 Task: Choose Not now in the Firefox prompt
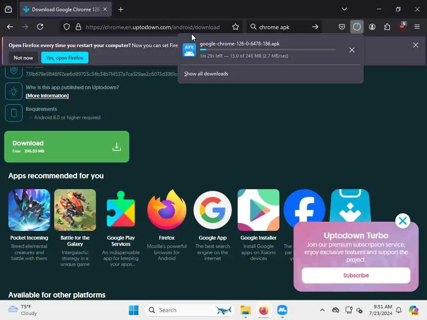coord(23,57)
